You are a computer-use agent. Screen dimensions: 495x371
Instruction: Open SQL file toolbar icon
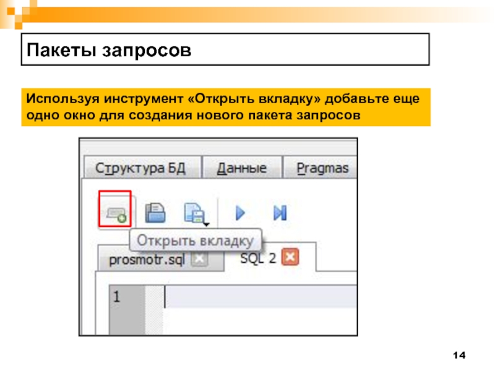155,213
